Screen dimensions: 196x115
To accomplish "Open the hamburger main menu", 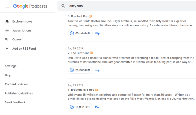I will (x=7, y=6).
